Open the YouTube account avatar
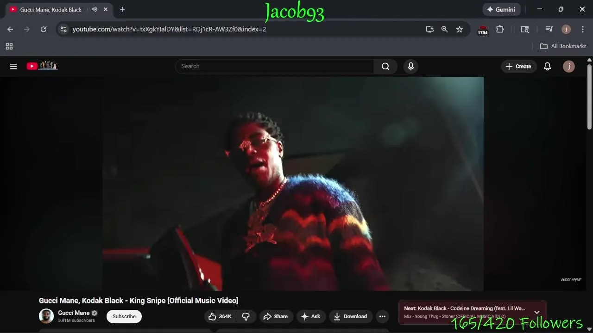Image resolution: width=593 pixels, height=333 pixels. pyautogui.click(x=569, y=66)
